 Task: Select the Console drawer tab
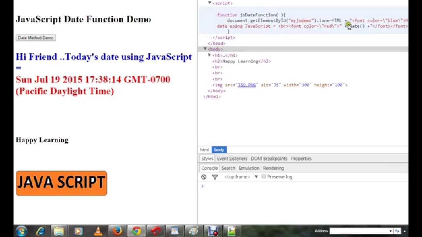[x=210, y=168]
